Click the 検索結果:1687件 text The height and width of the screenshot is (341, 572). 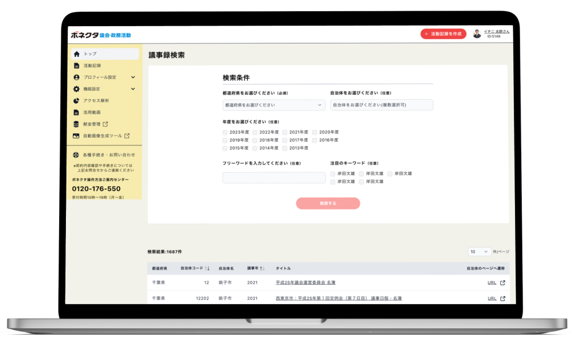pos(165,251)
